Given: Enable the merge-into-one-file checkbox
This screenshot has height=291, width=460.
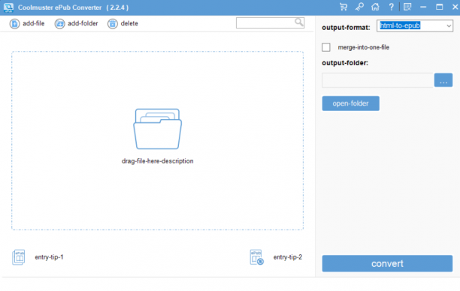Looking at the screenshot, I should (x=326, y=47).
